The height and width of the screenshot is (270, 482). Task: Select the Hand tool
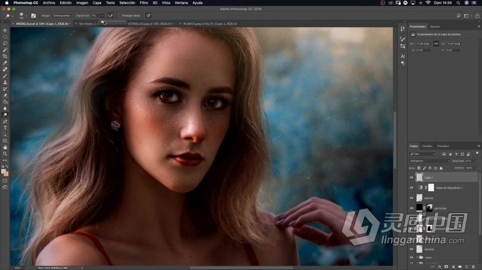point(5,147)
